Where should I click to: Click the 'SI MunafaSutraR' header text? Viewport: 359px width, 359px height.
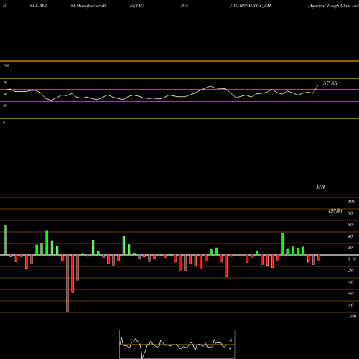click(x=88, y=6)
